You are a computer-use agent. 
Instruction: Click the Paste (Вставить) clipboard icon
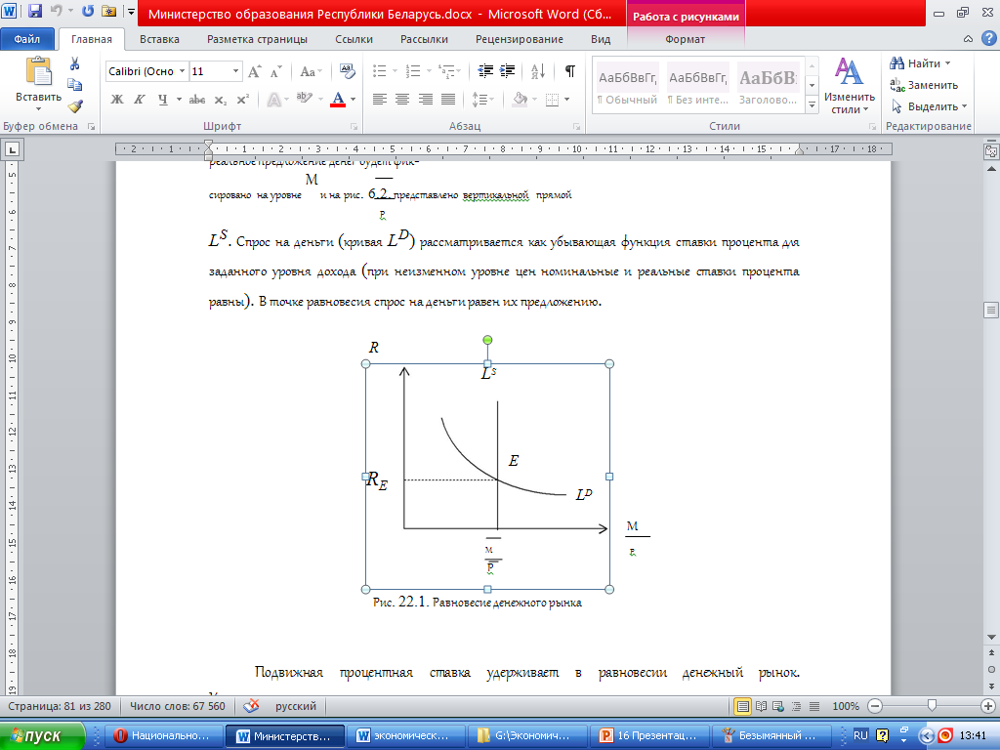pyautogui.click(x=38, y=71)
